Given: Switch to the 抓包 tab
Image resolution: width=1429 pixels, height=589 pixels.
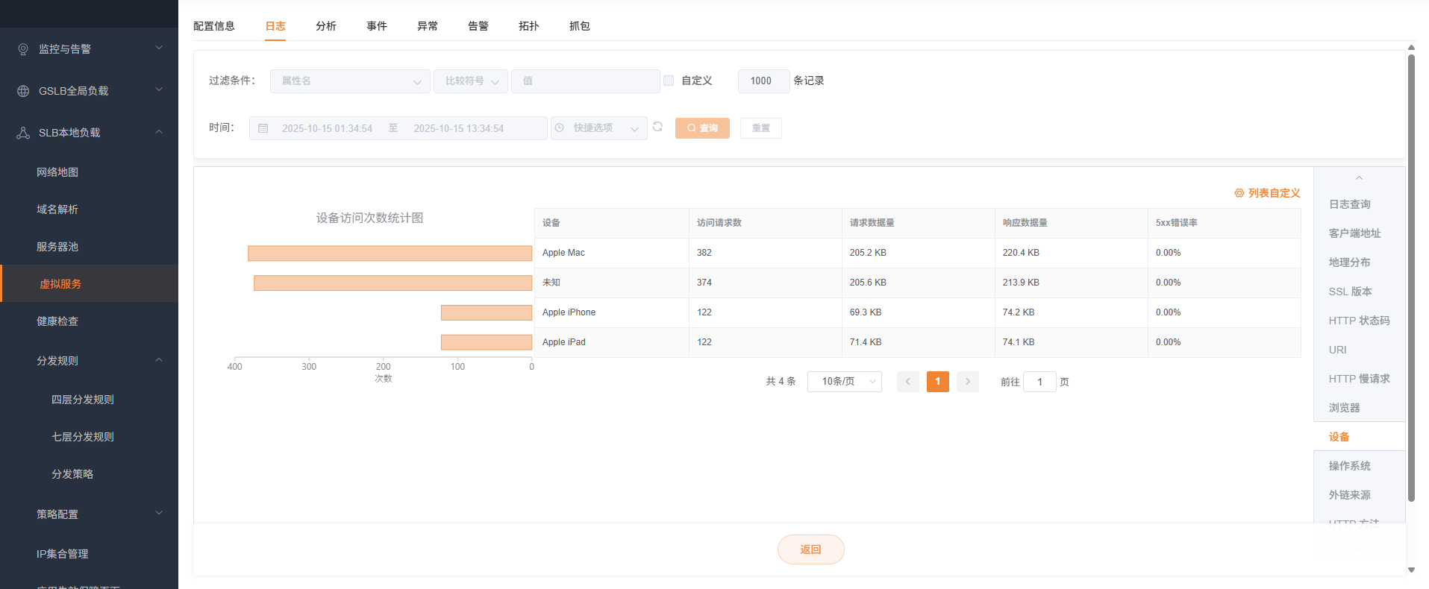Looking at the screenshot, I should point(579,26).
